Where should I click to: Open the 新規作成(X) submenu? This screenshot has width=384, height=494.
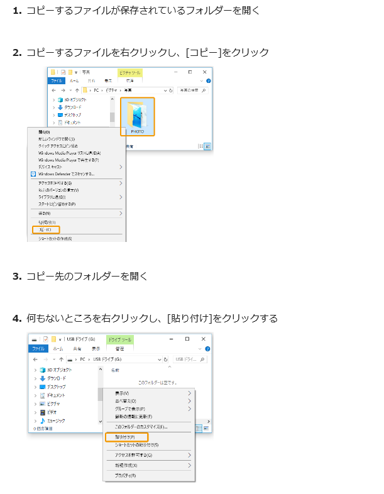(x=149, y=466)
